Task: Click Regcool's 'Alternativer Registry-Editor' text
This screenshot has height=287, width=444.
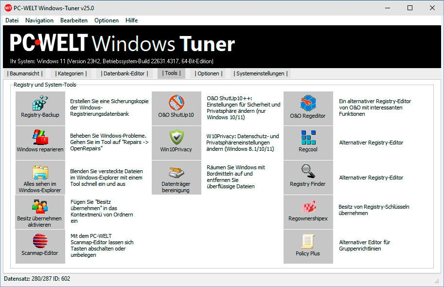Action: (x=371, y=143)
